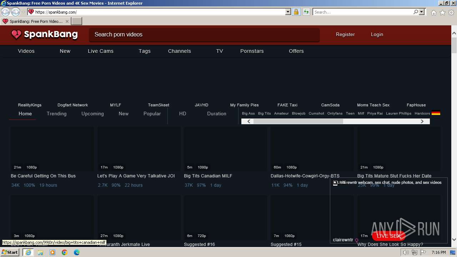Click the search magnifier icon in IE

coord(416,12)
